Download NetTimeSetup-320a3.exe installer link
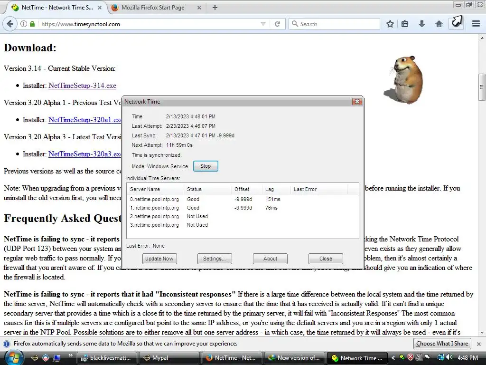Viewport: 486px width, 365px height. (85, 154)
